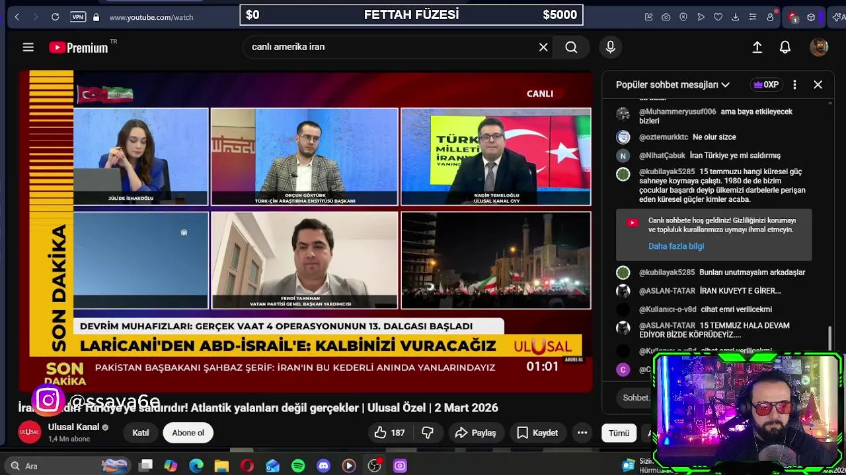
Task: Go to YouTube Premium home logo
Action: click(79, 47)
